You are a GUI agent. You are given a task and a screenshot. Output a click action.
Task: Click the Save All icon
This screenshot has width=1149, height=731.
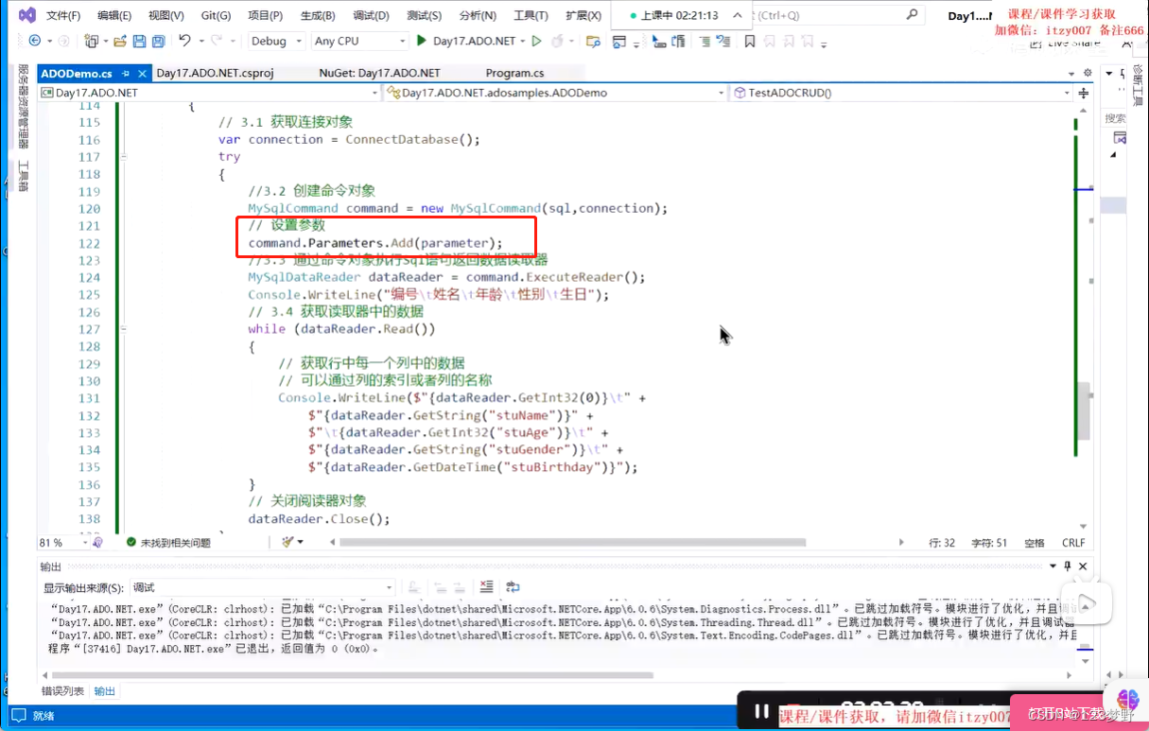[157, 41]
